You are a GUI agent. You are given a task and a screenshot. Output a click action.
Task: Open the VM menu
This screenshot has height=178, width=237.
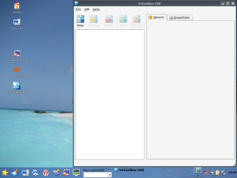coord(87,9)
